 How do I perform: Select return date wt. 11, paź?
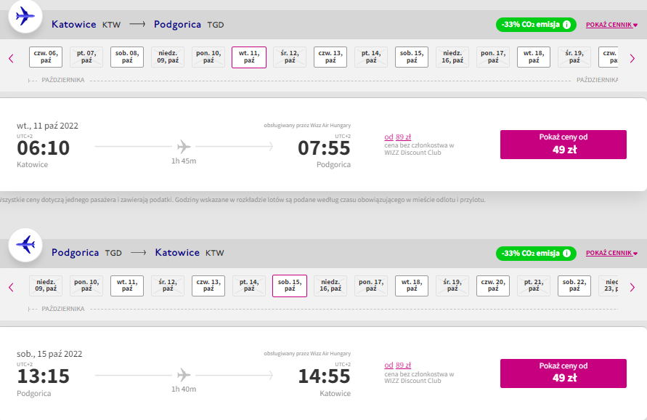(127, 286)
